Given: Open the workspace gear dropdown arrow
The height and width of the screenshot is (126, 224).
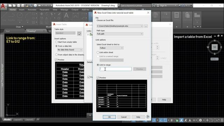Looking at the screenshot, I should click(x=204, y=120).
